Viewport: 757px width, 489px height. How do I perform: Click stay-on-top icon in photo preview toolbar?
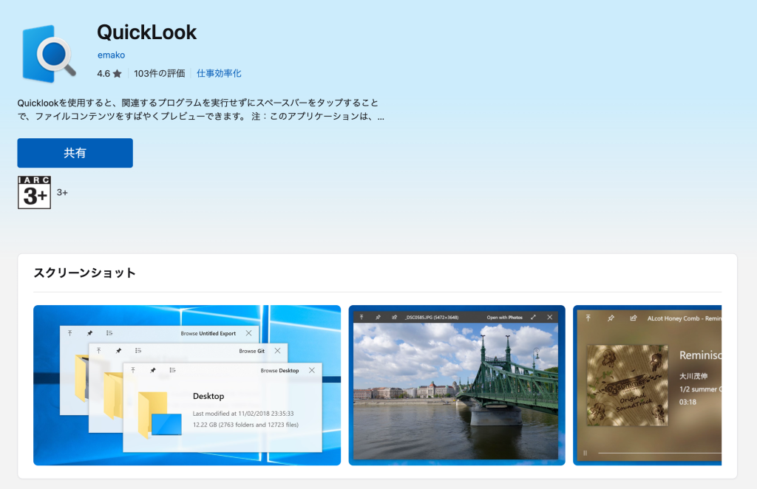361,318
